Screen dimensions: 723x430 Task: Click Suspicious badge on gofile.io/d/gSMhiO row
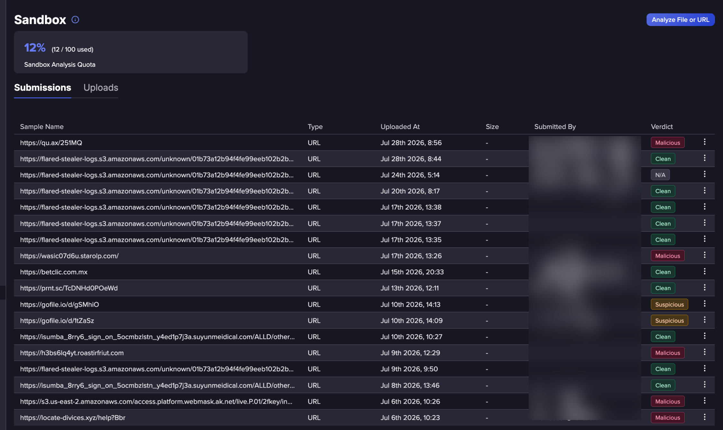point(669,305)
